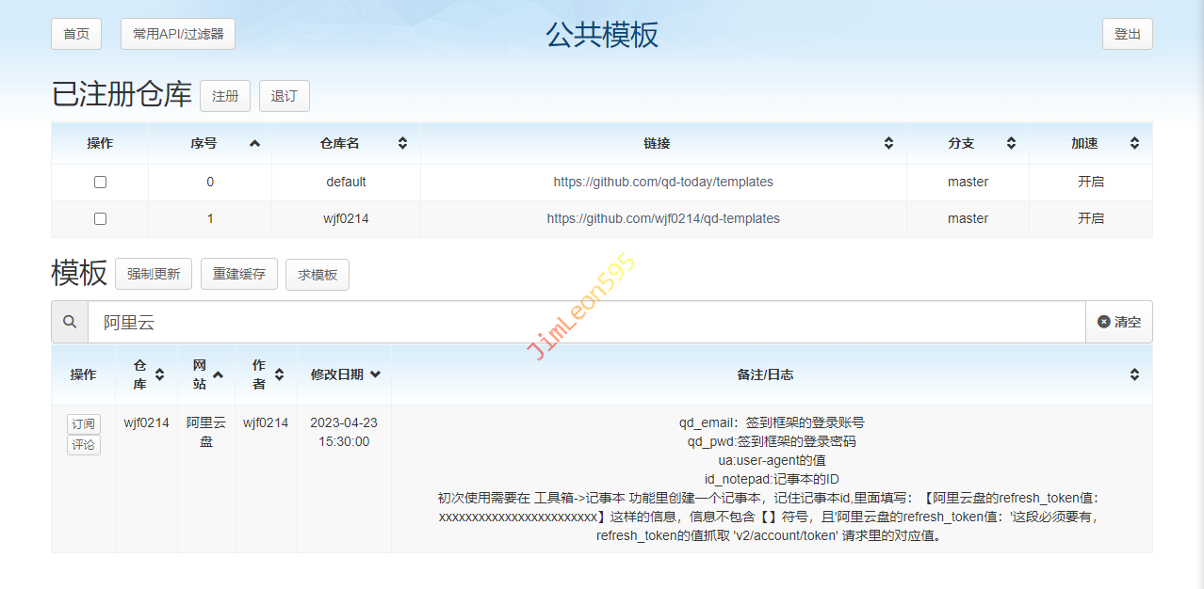Tick the wjf0214 repository checkbox
1204x589 pixels.
100,218
